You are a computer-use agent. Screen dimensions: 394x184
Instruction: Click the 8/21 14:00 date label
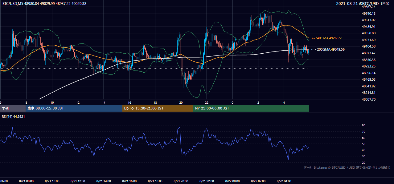coord(104,181)
